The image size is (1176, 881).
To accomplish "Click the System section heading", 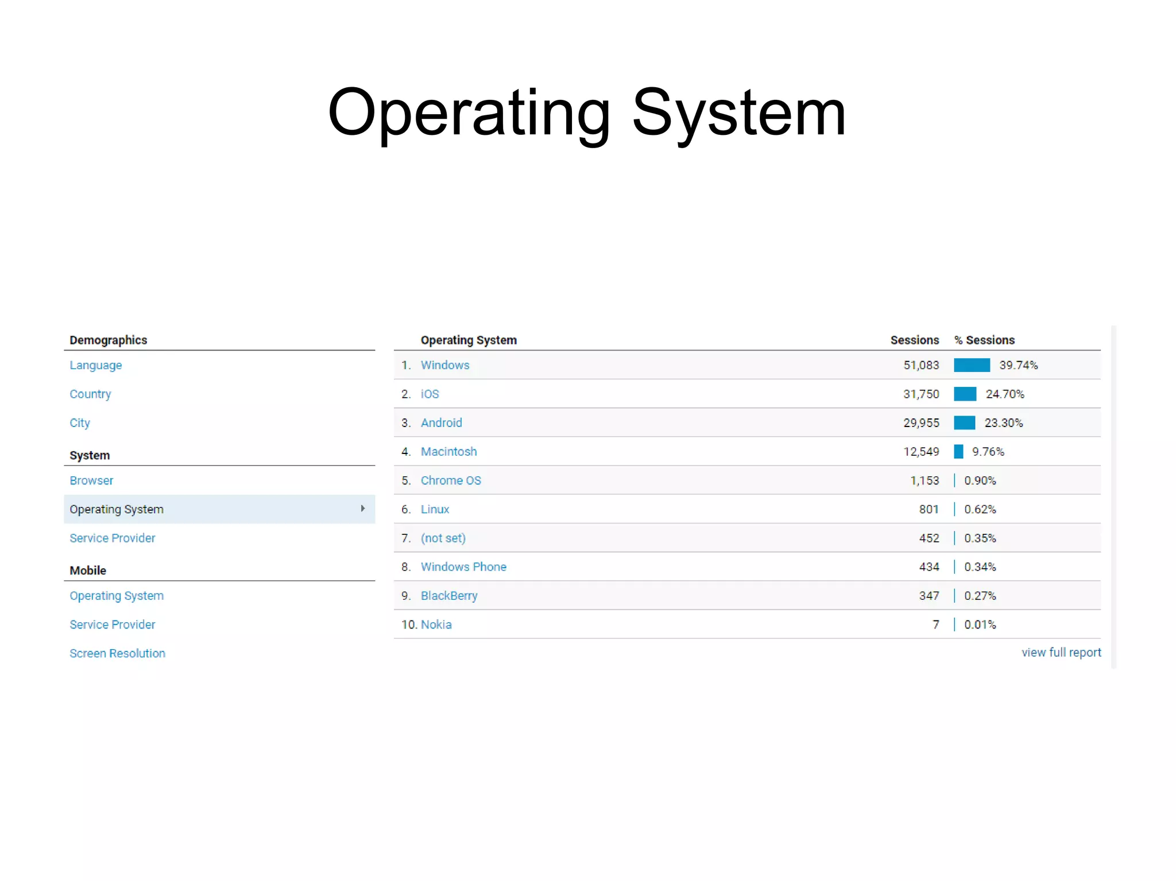I will tap(90, 455).
